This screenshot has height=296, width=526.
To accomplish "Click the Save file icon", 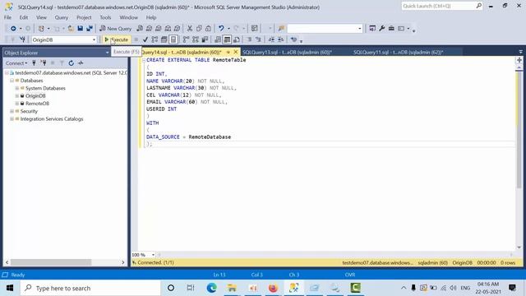I will coord(81,29).
